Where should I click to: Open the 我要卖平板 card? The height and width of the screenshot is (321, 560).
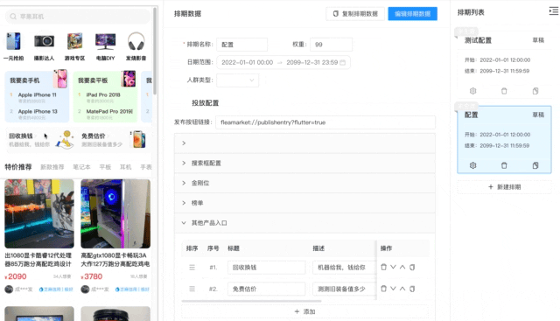pyautogui.click(x=105, y=96)
